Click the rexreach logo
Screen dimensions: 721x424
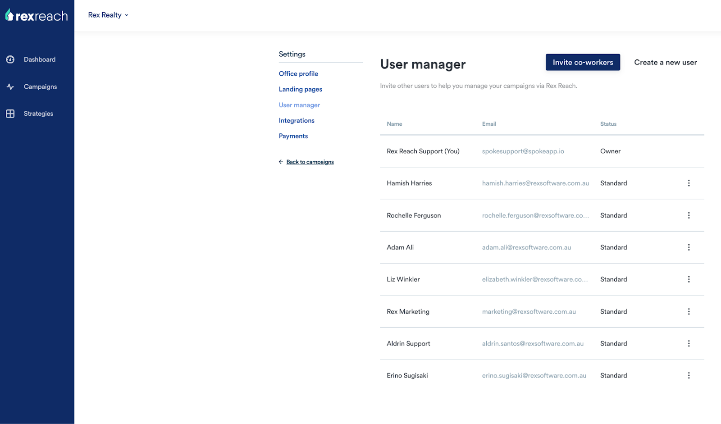[37, 15]
